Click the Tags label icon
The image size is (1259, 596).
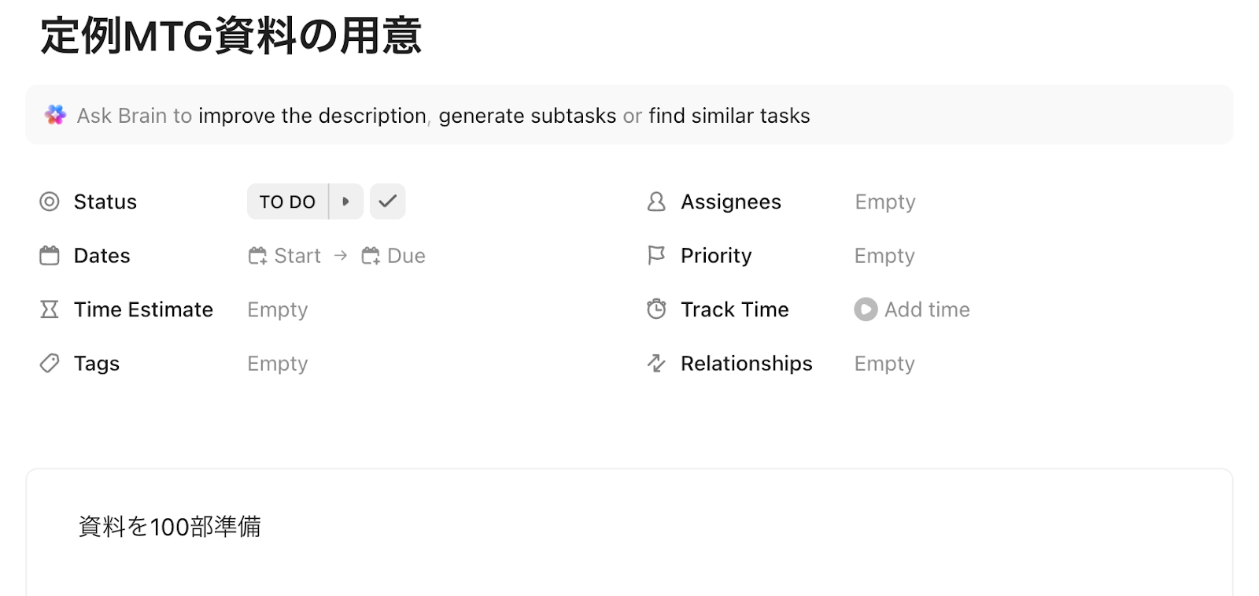pyautogui.click(x=50, y=363)
